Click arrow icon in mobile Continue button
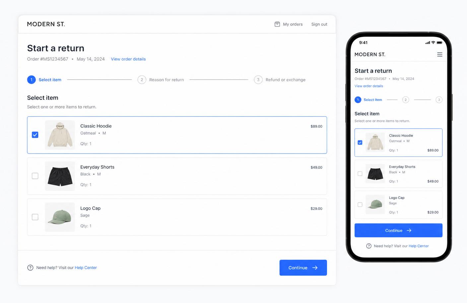The height and width of the screenshot is (303, 467). [409, 231]
